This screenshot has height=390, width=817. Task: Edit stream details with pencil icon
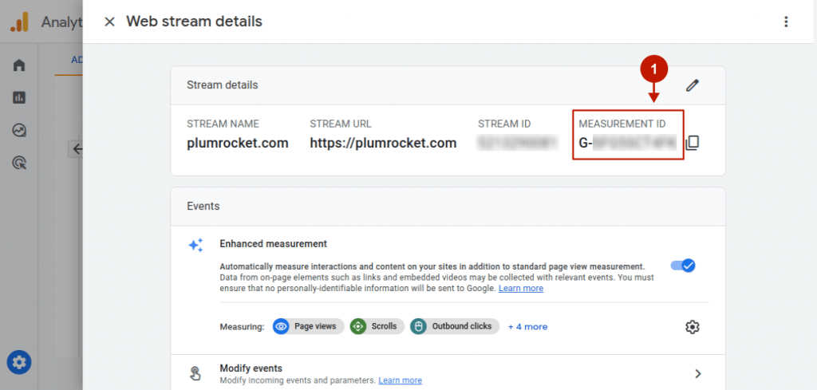pyautogui.click(x=692, y=85)
